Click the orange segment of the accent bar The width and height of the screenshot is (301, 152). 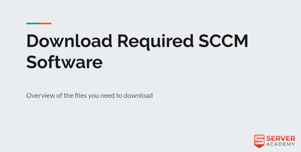[x=45, y=23]
